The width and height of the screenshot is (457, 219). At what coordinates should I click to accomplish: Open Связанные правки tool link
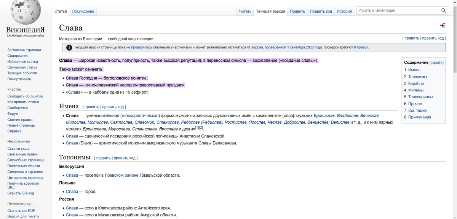[23, 154]
